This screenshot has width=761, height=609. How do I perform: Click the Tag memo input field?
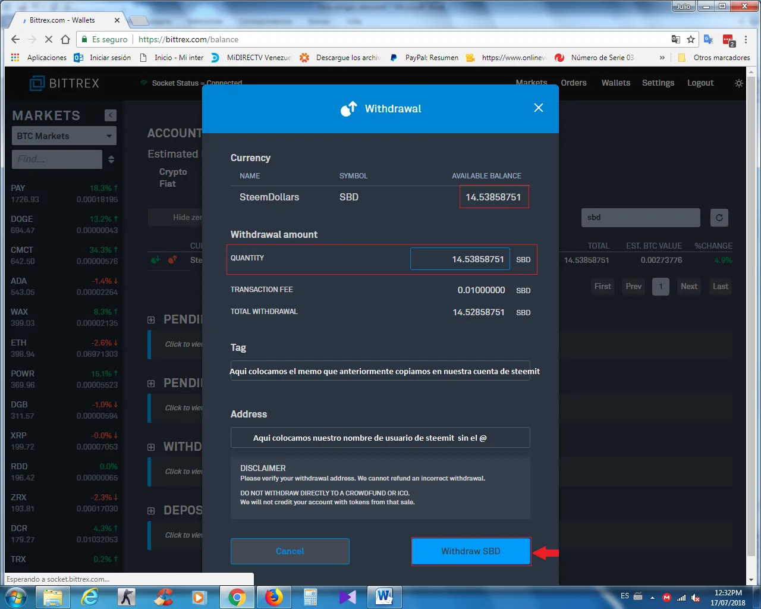click(x=380, y=371)
